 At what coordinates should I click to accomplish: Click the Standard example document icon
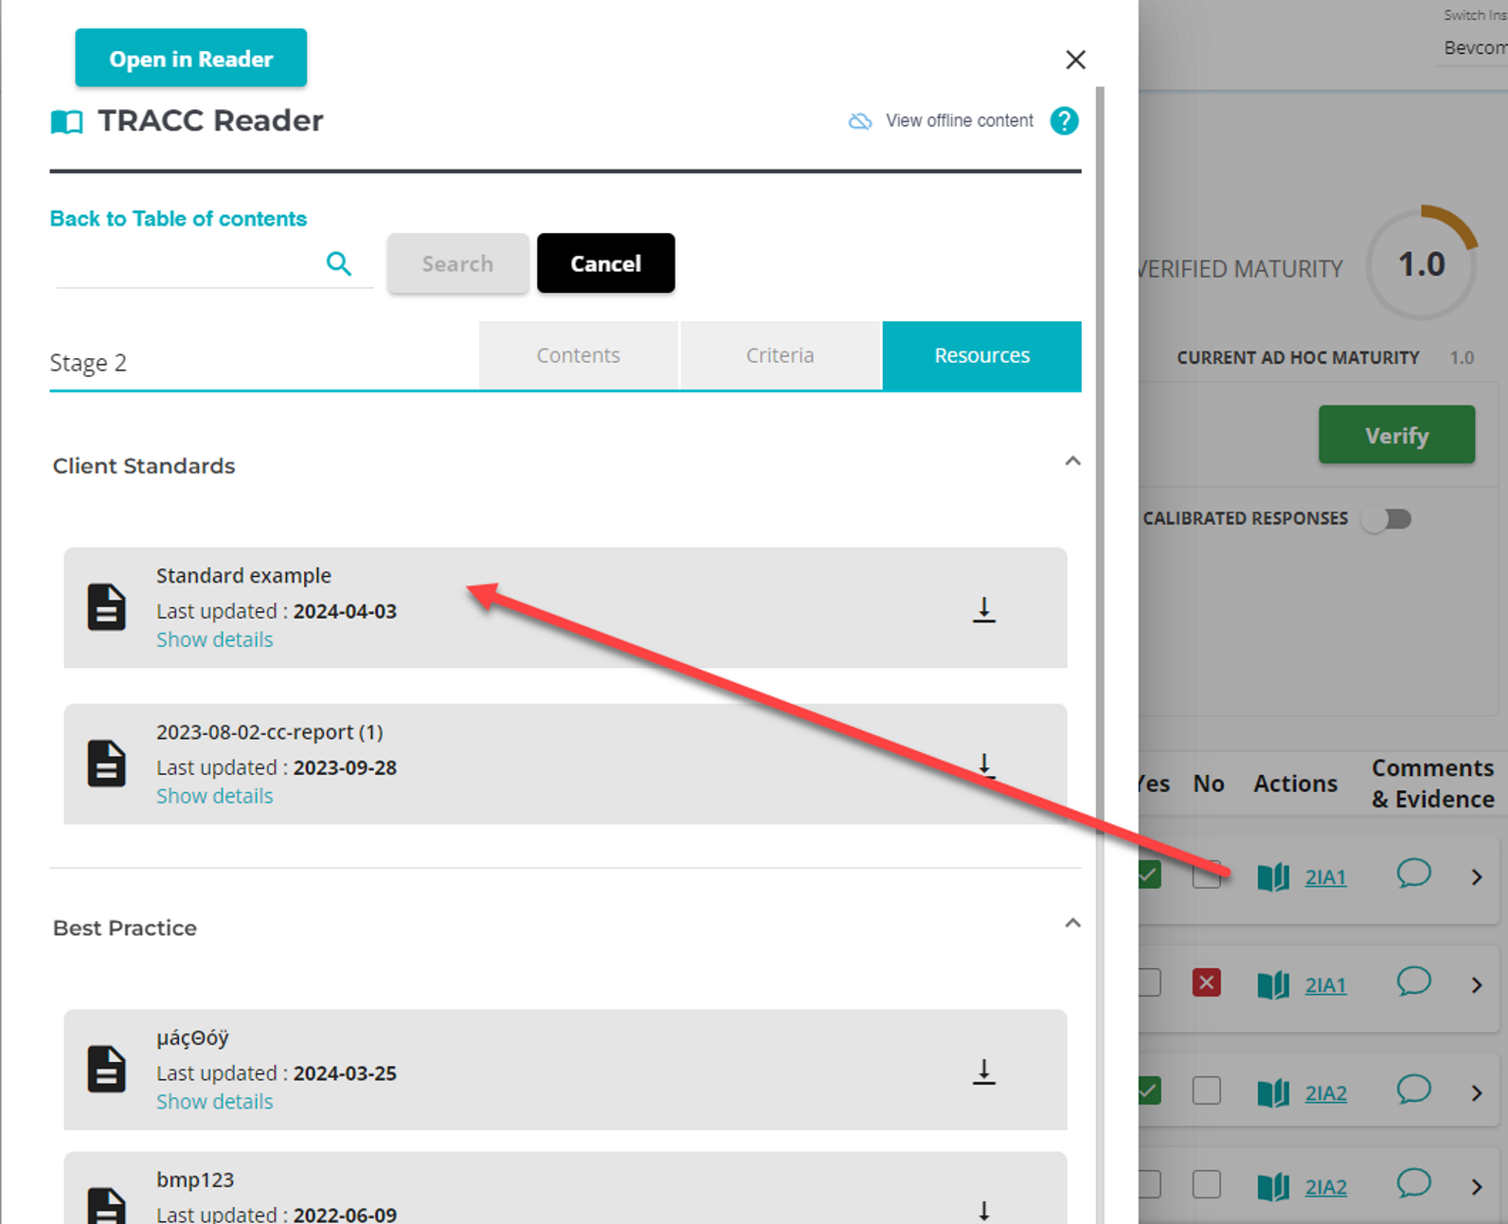point(107,607)
